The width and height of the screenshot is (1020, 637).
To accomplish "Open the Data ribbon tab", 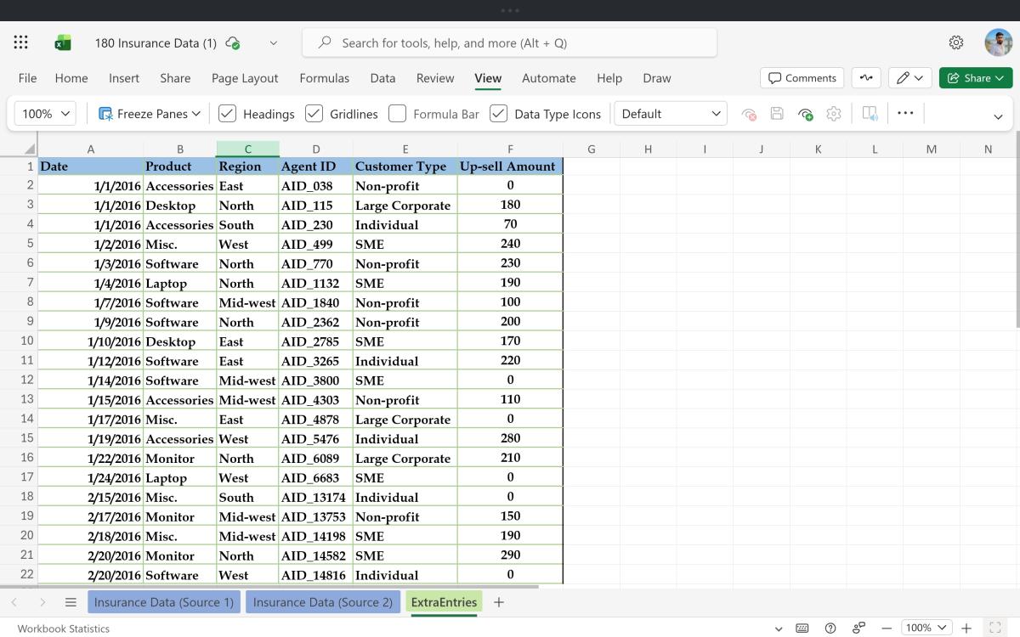I will [382, 78].
